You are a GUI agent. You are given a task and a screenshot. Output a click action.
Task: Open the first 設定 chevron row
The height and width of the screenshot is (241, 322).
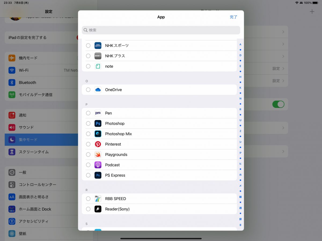click(278, 69)
